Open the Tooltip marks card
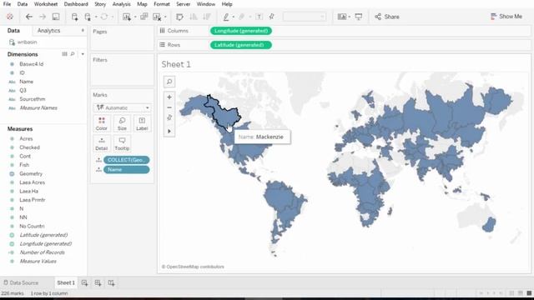Image resolution: width=534 pixels, height=300 pixels. click(x=122, y=144)
